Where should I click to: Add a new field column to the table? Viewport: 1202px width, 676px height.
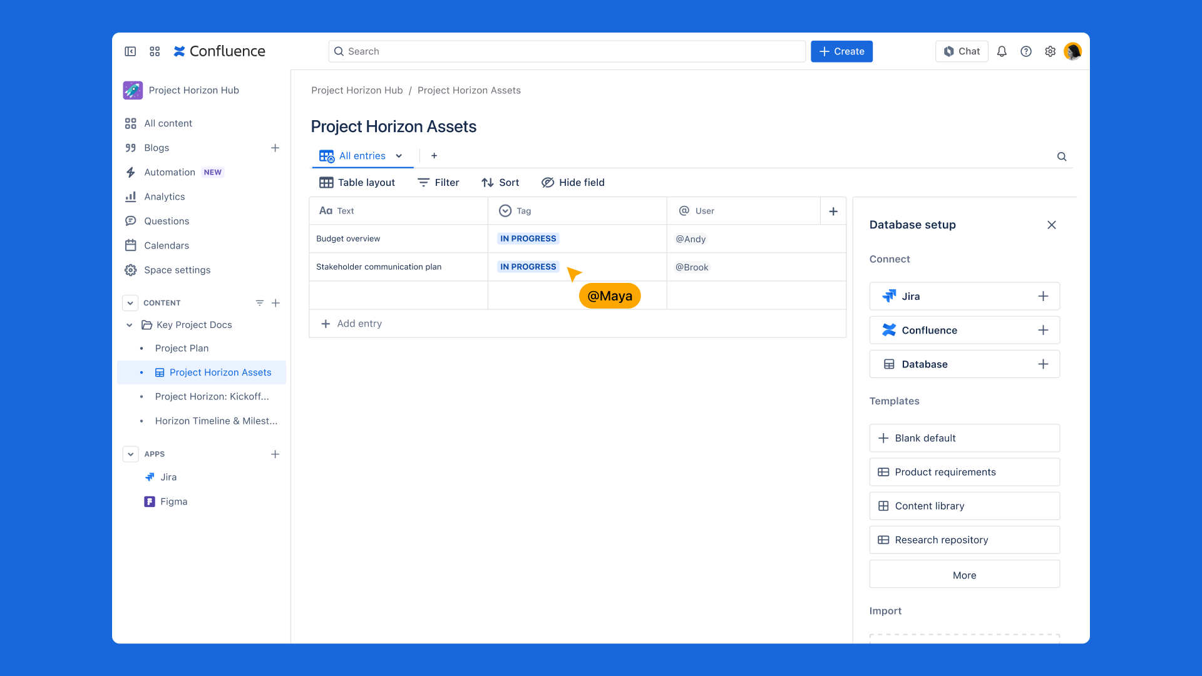(833, 212)
